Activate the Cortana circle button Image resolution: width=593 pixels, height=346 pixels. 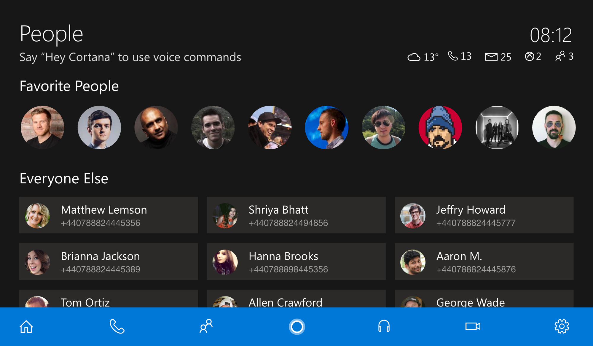297,326
